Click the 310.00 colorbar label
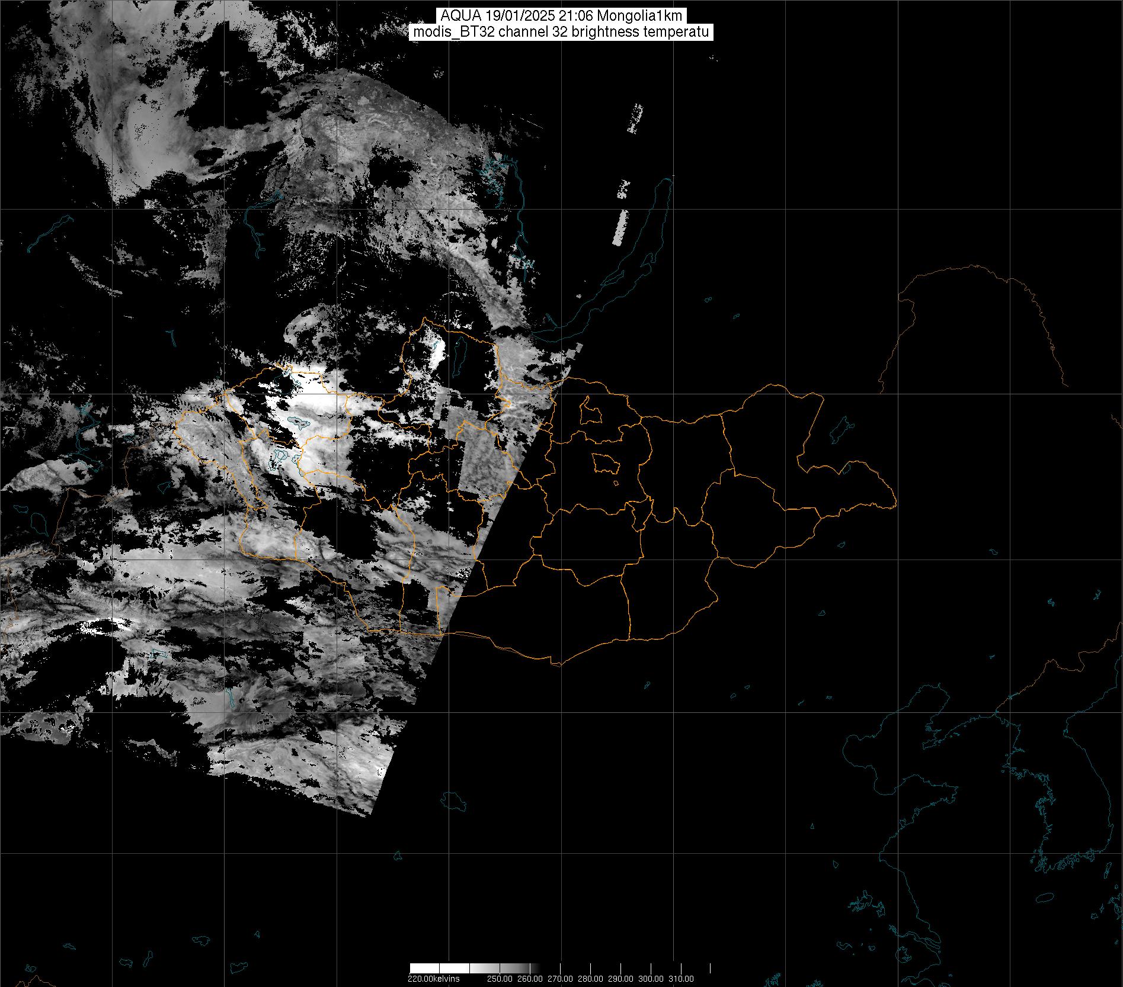 click(x=681, y=979)
